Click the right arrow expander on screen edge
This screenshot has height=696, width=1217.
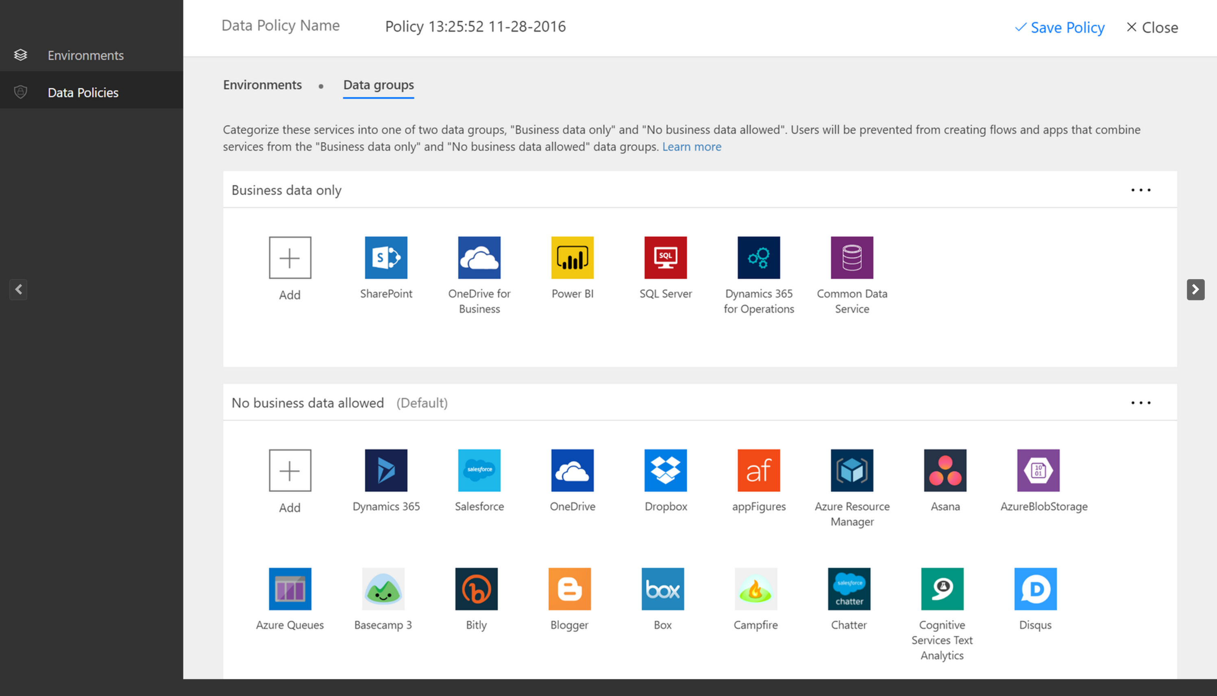(x=1196, y=290)
